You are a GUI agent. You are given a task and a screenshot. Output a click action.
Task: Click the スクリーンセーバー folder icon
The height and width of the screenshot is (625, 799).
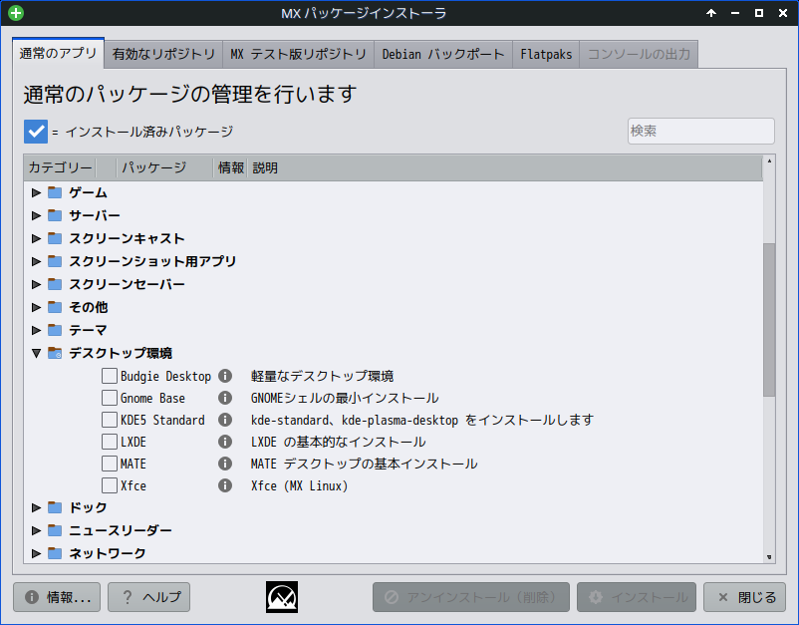point(55,284)
